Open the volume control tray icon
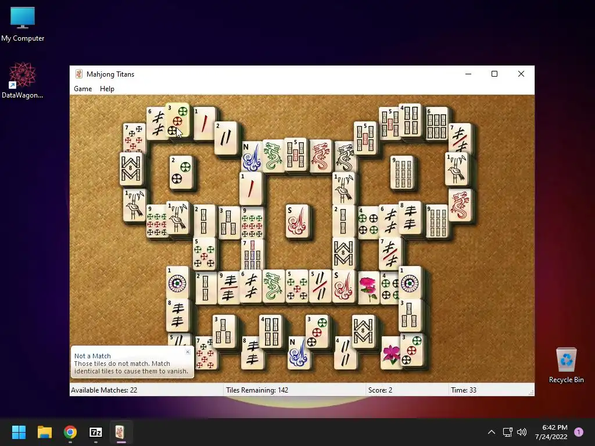This screenshot has height=446, width=595. point(522,432)
